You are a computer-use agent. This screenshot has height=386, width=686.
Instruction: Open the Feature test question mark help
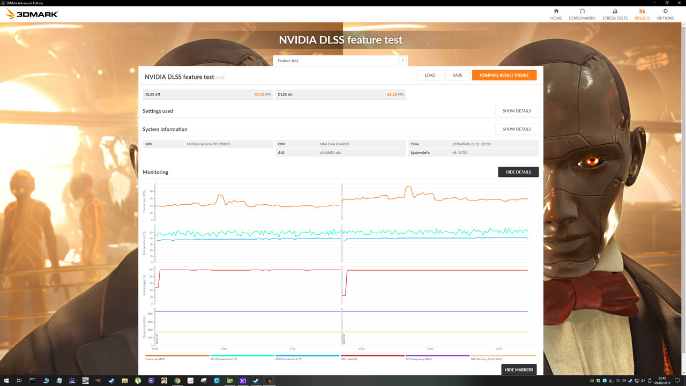[x=402, y=61]
